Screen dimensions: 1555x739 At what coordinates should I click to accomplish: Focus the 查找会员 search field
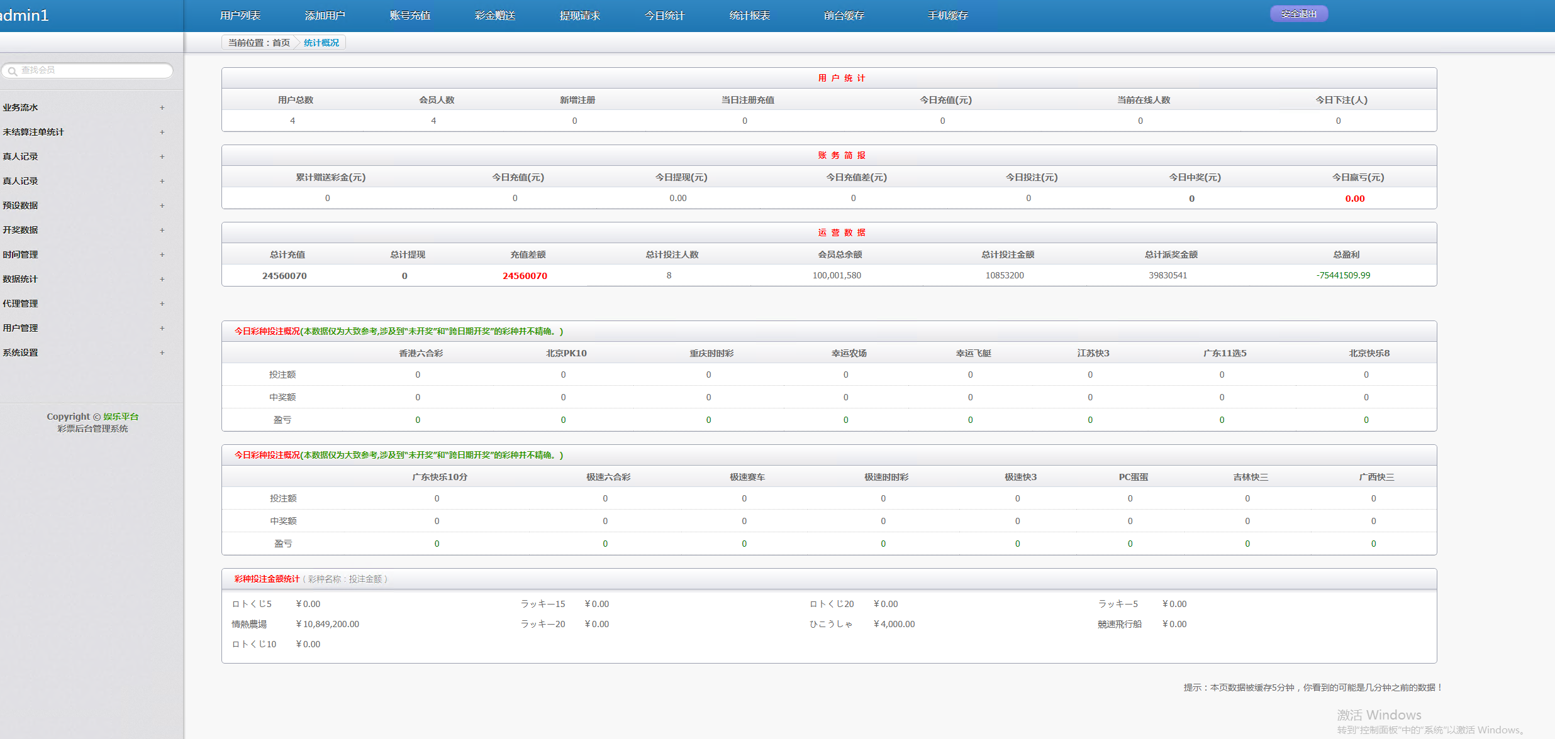click(94, 70)
